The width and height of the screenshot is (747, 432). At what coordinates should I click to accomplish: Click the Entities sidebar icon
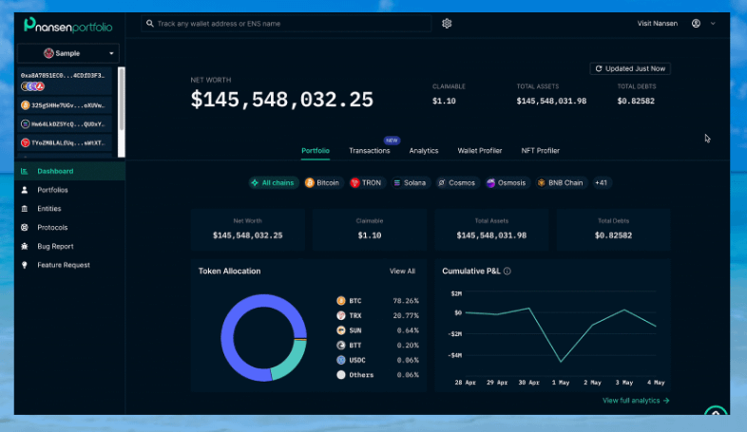click(25, 208)
